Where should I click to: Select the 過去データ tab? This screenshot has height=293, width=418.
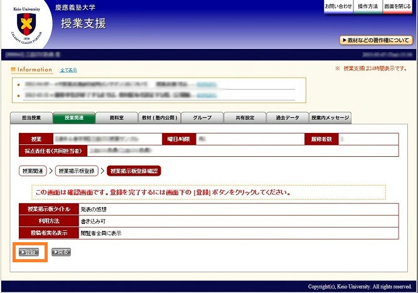[x=287, y=118]
